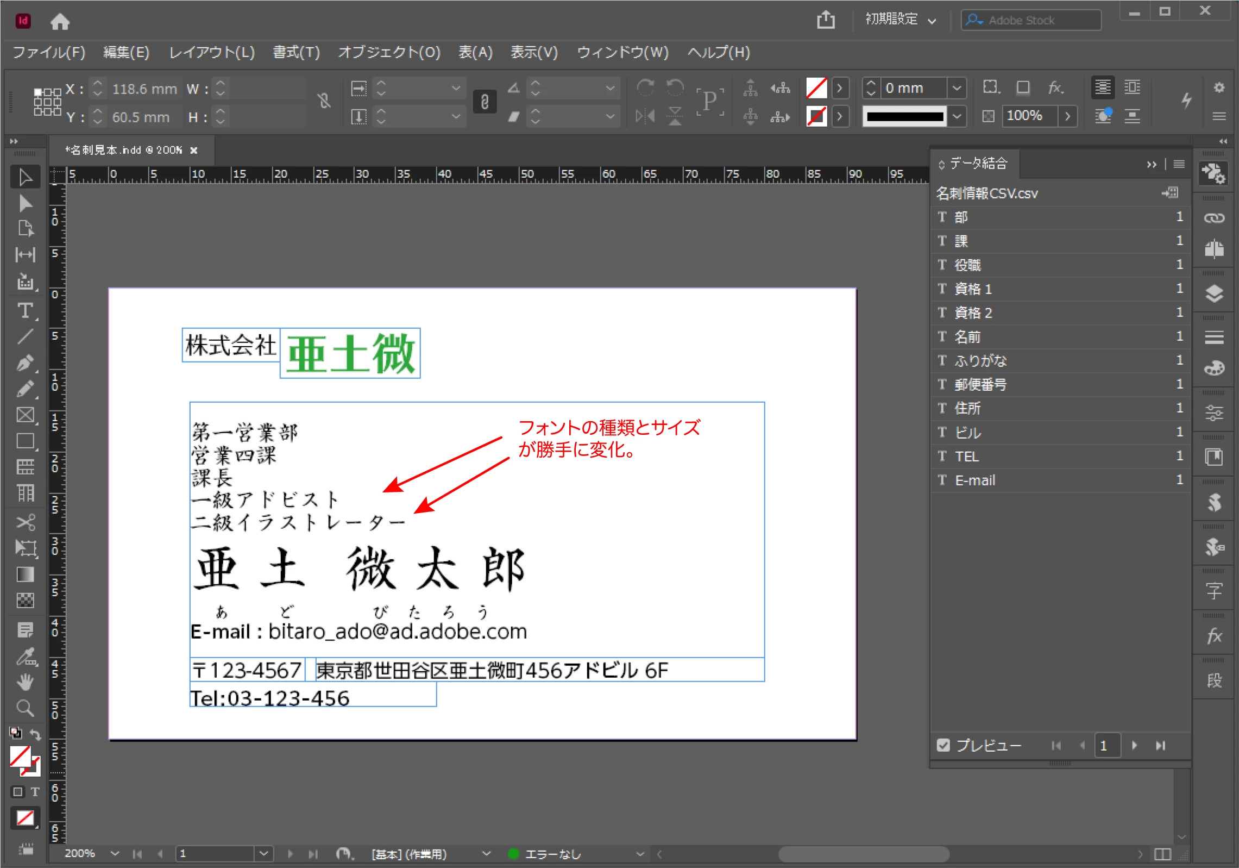Open the stroke weight dropdown
This screenshot has height=868, width=1239.
tap(957, 88)
